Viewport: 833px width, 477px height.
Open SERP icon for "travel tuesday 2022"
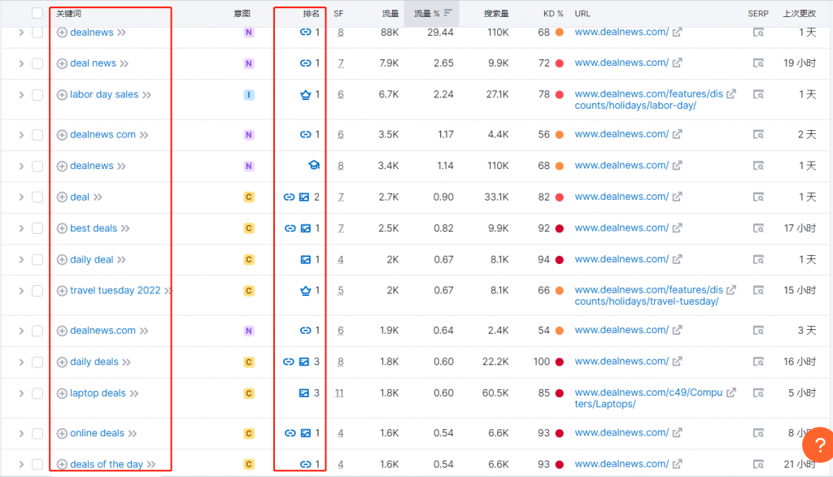click(758, 290)
